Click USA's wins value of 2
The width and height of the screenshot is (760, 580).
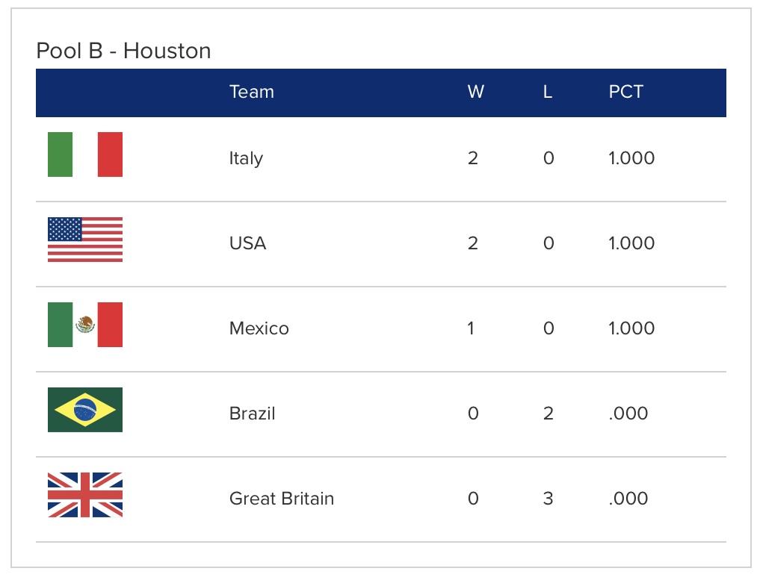472,243
